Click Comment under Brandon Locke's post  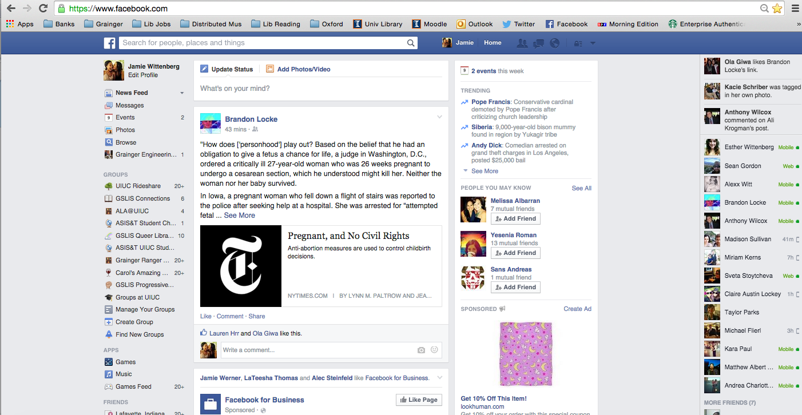point(230,316)
